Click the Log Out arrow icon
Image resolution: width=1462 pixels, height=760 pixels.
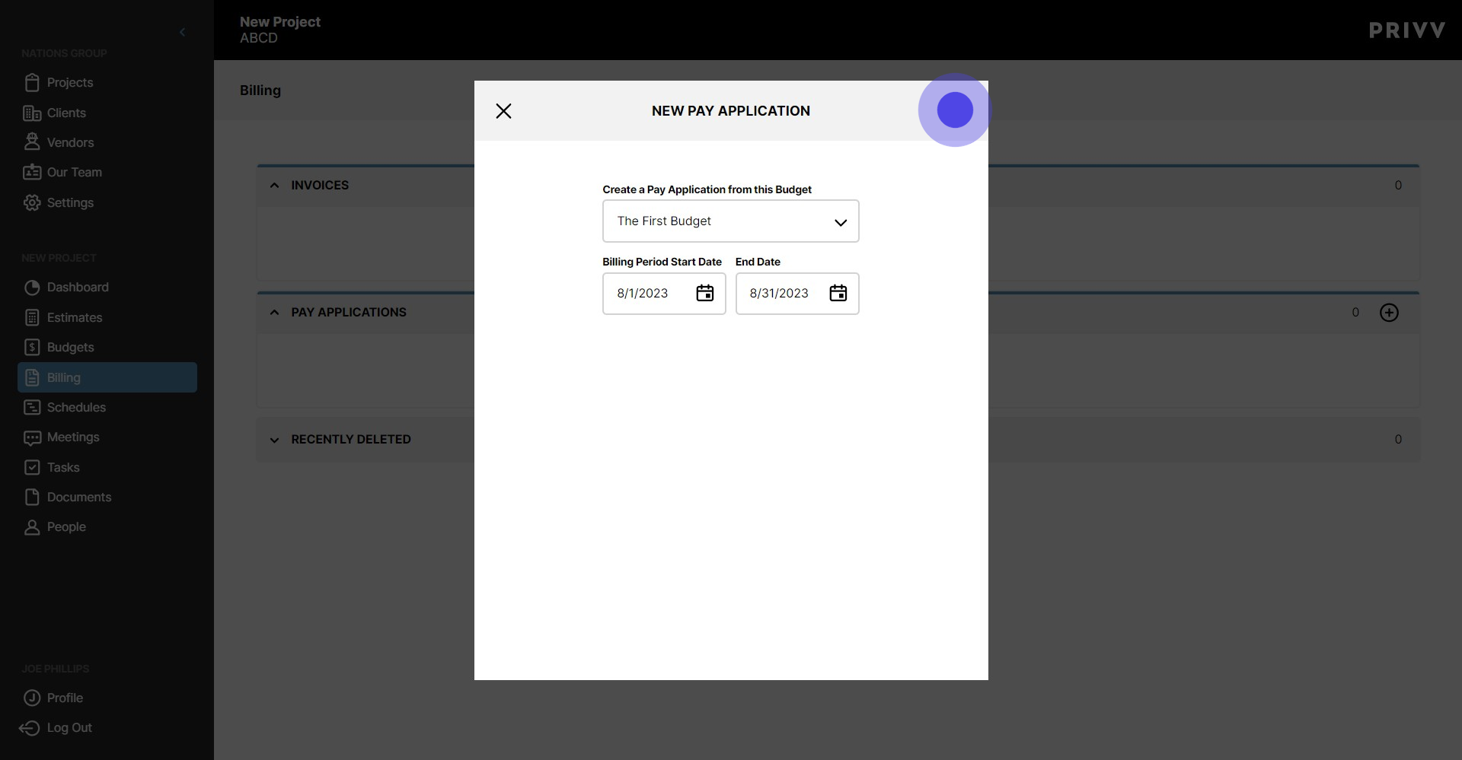tap(30, 728)
